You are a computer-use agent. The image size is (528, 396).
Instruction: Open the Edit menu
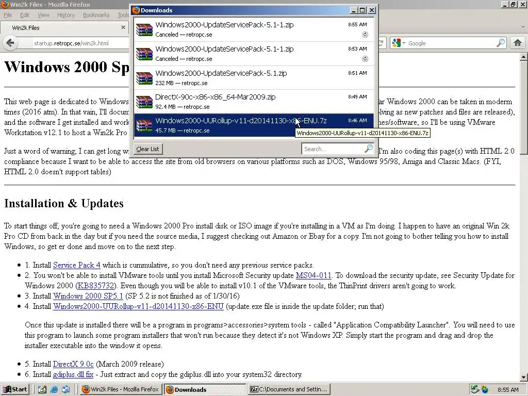pos(25,15)
